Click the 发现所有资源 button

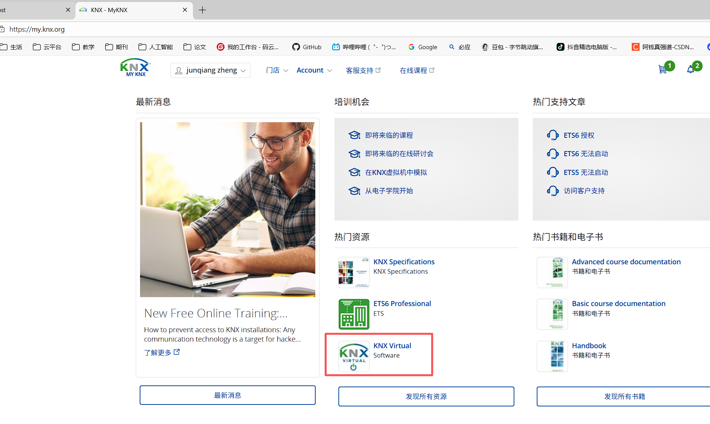(x=426, y=396)
